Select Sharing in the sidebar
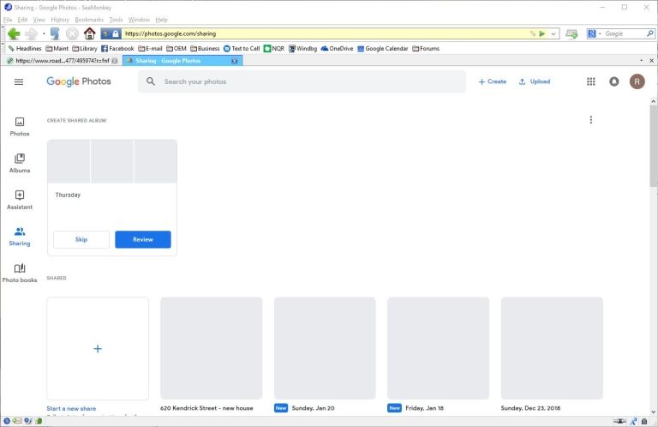Screen dimensions: 658x427 click(20, 237)
